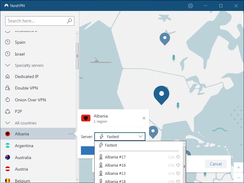Image resolution: width=244 pixels, height=183 pixels.
Task: Select the Albania #13 server
Action: click(139, 174)
